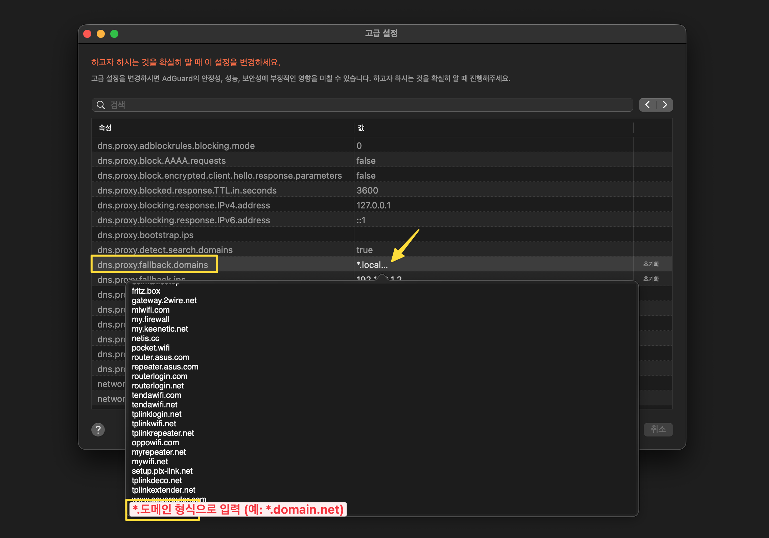The height and width of the screenshot is (538, 769).
Task: Click oppowifi.com in the domain list
Action: [x=155, y=442]
